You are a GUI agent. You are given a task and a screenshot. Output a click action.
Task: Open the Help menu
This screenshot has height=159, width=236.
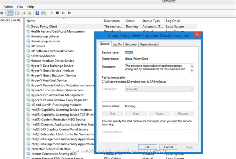tap(31, 7)
